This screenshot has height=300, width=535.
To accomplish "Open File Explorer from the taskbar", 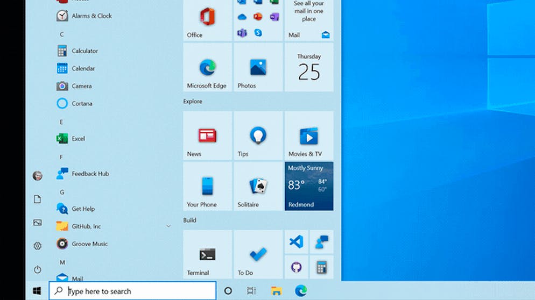I will pos(276,291).
